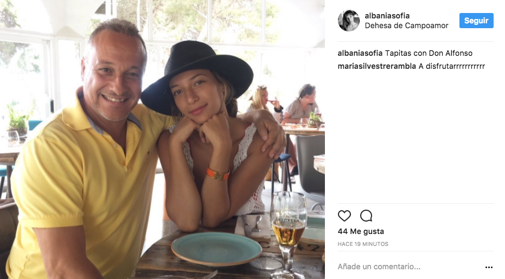The image size is (505, 279).
Task: Open the albaniasofia profile avatar
Action: pyautogui.click(x=348, y=21)
